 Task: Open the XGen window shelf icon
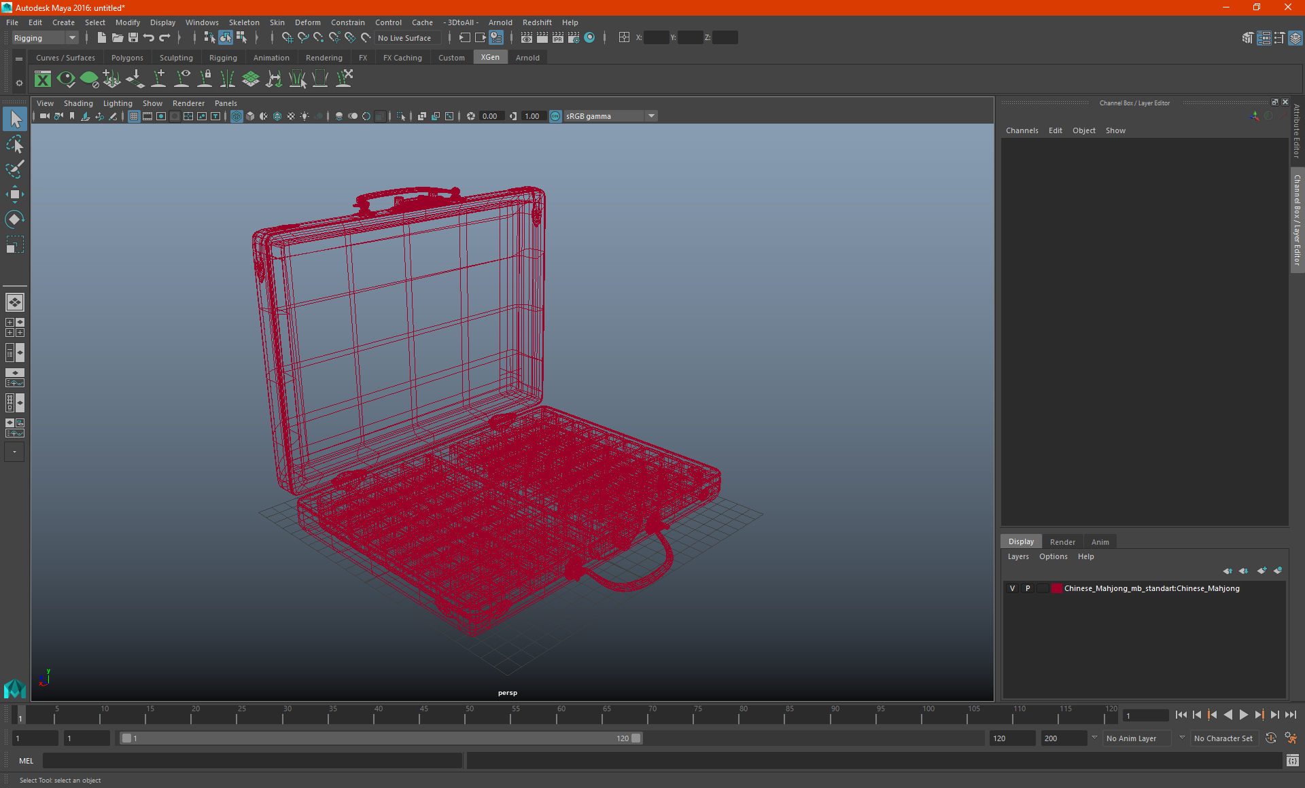tap(43, 79)
